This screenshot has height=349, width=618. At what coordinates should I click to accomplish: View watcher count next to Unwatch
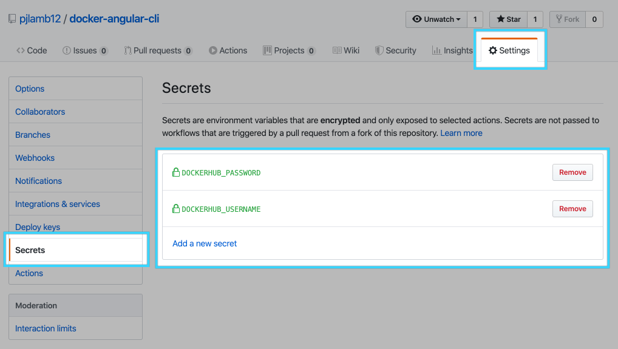tap(475, 19)
